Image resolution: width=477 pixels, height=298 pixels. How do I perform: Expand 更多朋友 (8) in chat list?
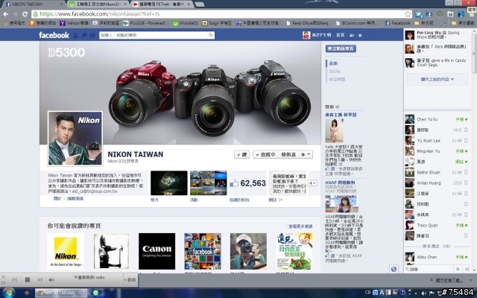(x=436, y=246)
